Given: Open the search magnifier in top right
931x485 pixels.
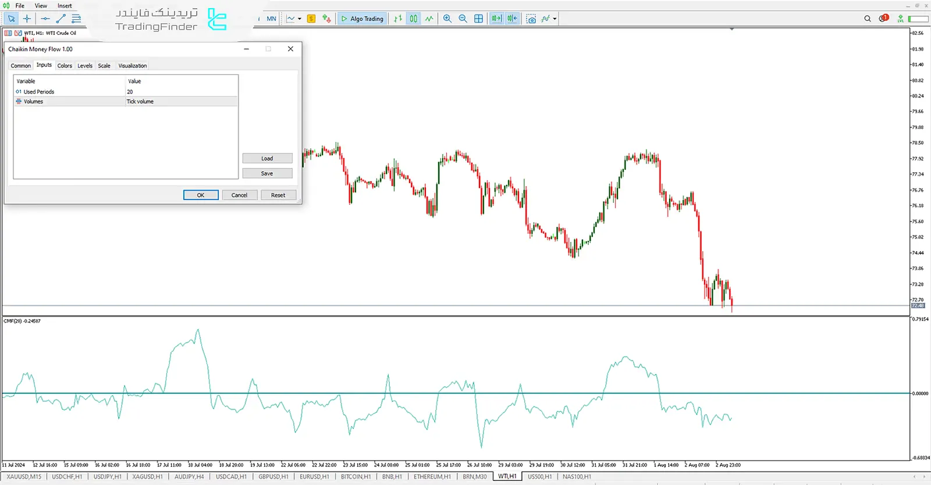Looking at the screenshot, I should click(x=867, y=19).
